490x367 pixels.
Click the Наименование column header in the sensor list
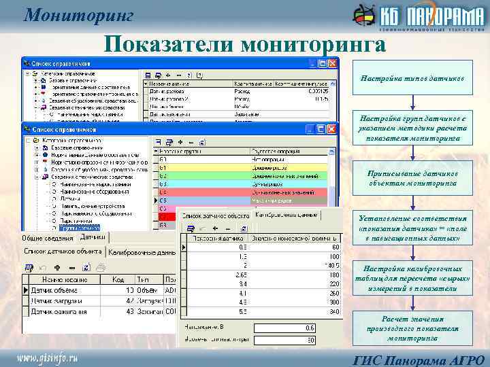pos(65,279)
